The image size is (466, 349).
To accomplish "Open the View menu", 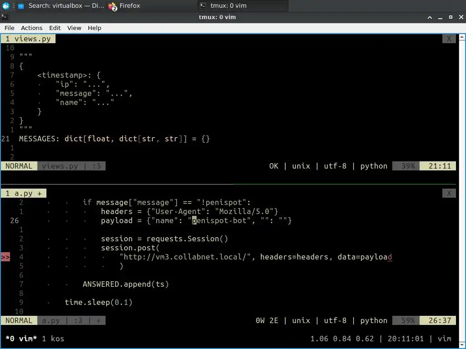I will coord(74,28).
